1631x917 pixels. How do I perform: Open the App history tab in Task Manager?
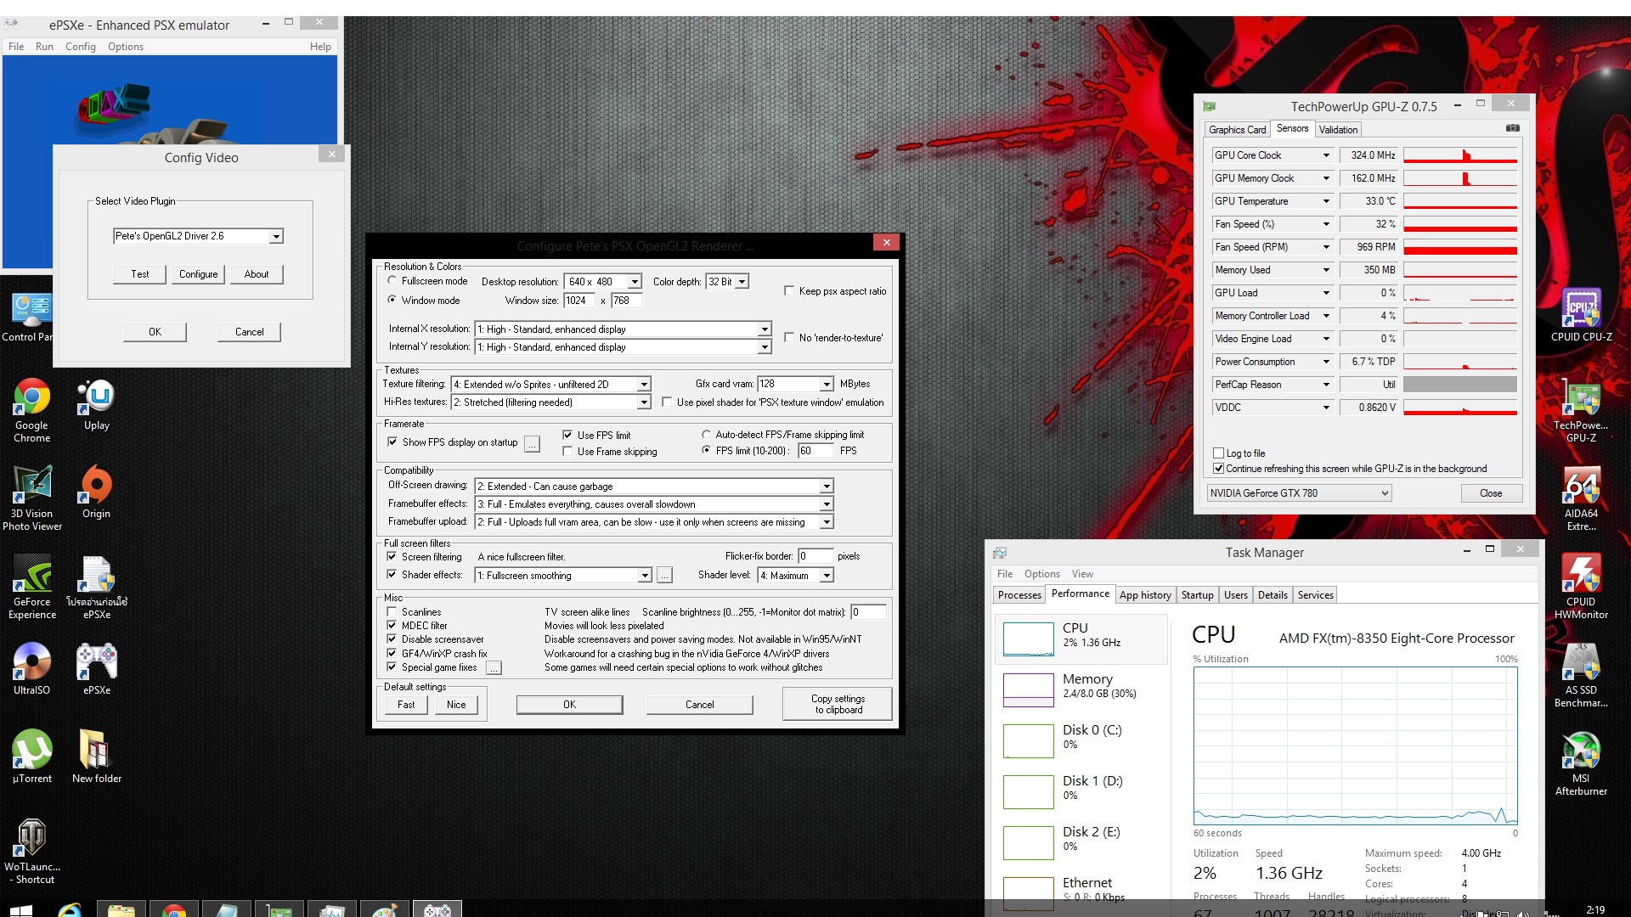[x=1144, y=595]
